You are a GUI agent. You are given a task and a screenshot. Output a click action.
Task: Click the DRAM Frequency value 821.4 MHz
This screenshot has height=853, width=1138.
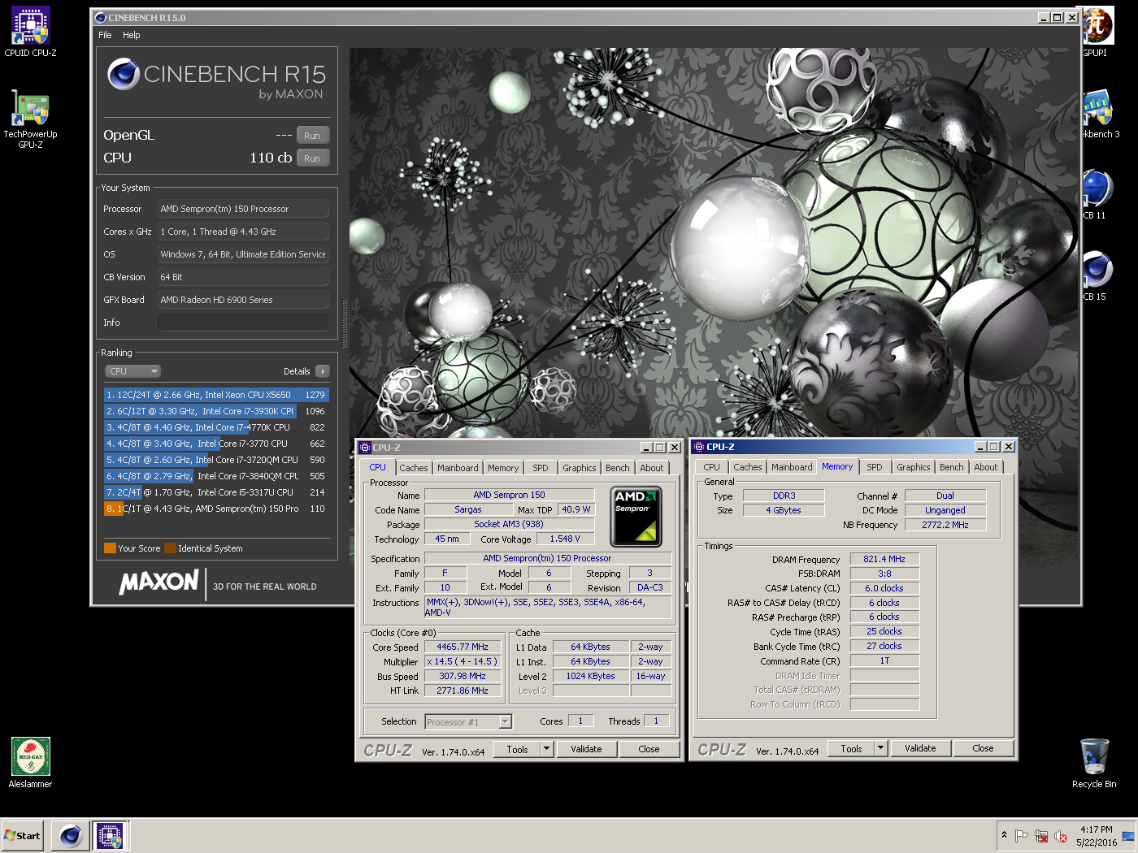click(884, 559)
